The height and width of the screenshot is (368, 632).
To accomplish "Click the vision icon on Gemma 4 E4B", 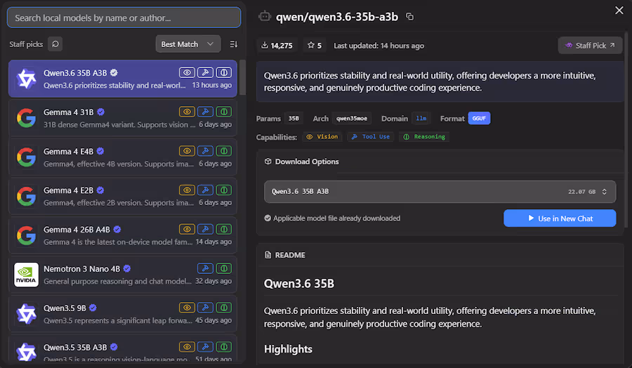I will [x=187, y=151].
